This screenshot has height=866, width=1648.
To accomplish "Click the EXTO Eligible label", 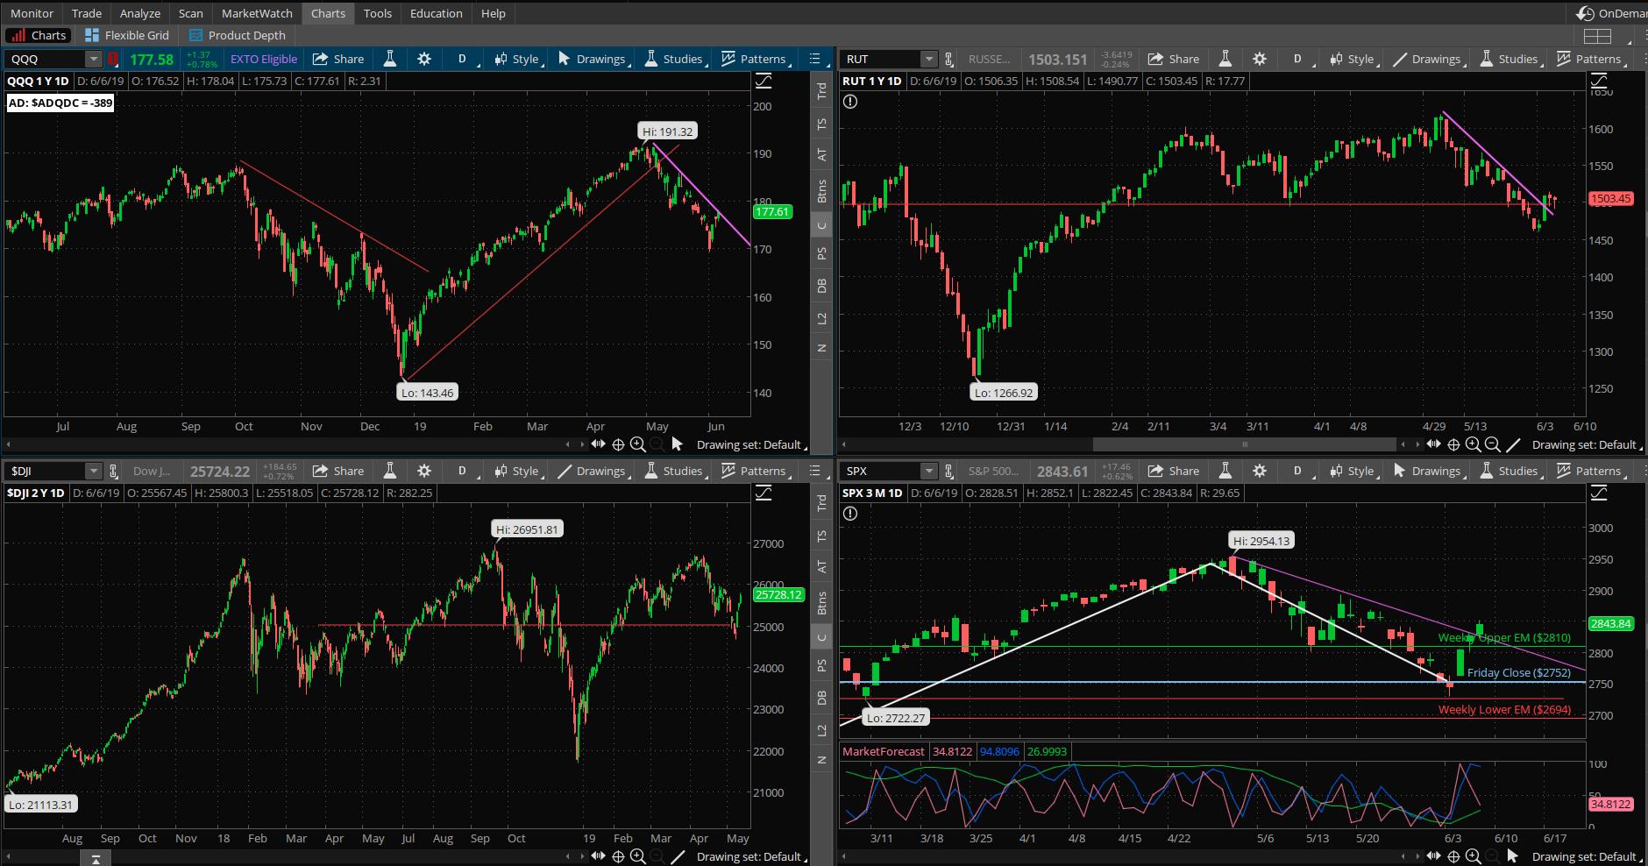I will [264, 59].
